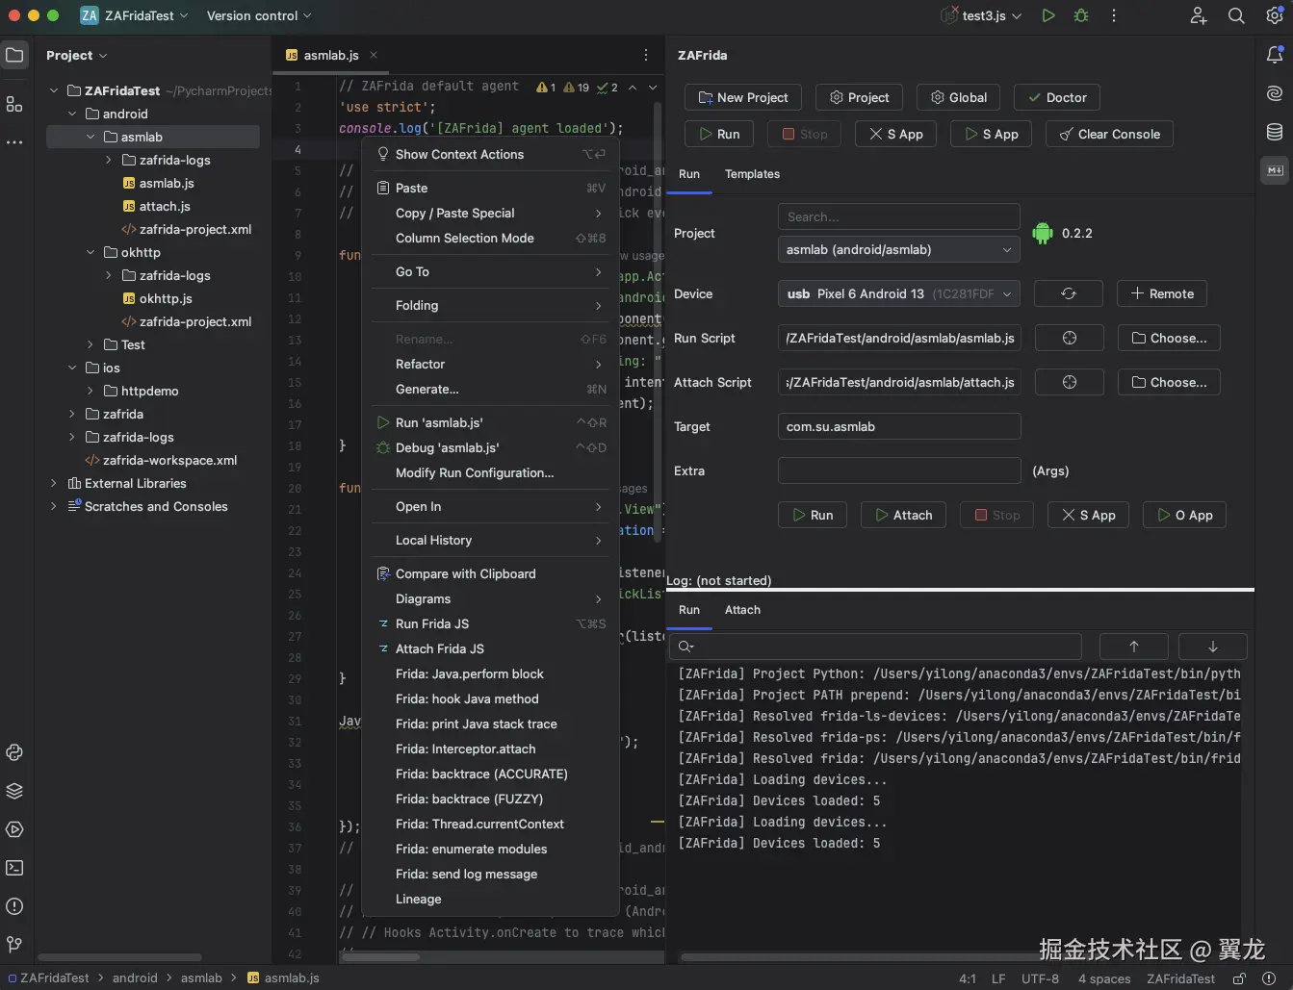Switch to the Templates tab
The image size is (1293, 990).
click(752, 174)
